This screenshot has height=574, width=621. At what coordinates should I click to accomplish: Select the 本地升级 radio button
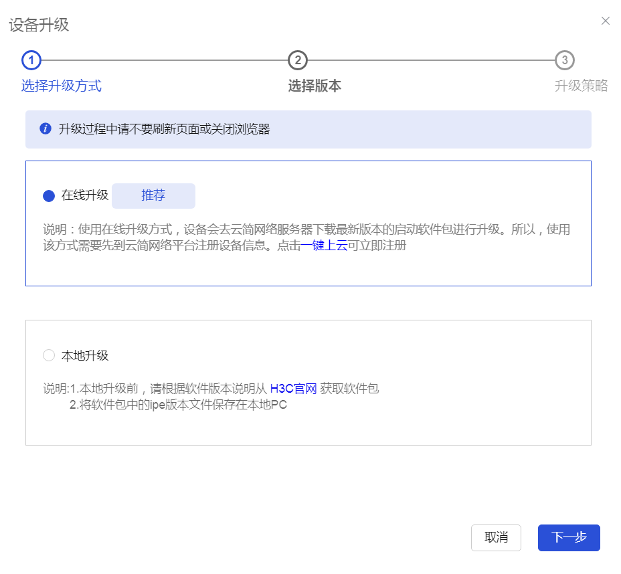(49, 355)
